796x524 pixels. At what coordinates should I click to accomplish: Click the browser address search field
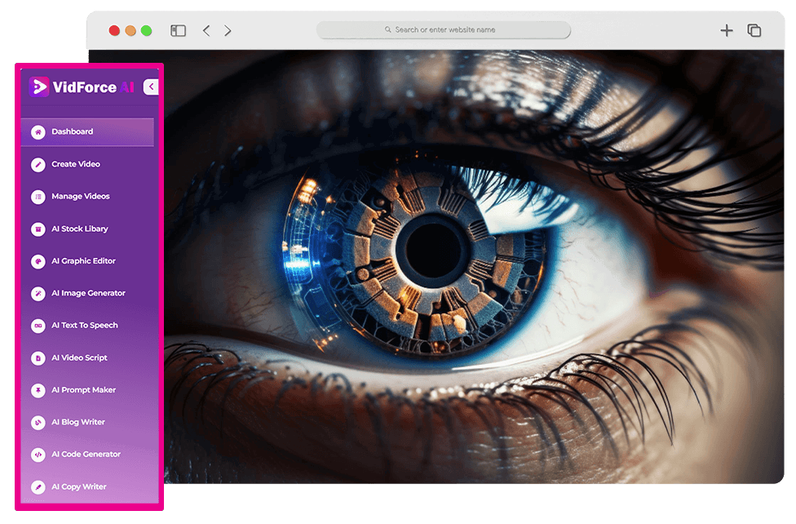coord(444,30)
